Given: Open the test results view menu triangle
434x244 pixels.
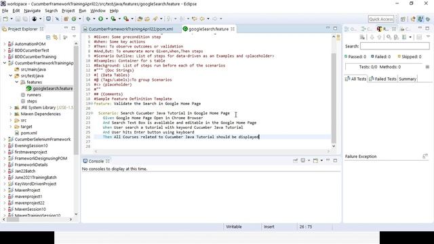Looking at the screenshot, I should click(428, 37).
